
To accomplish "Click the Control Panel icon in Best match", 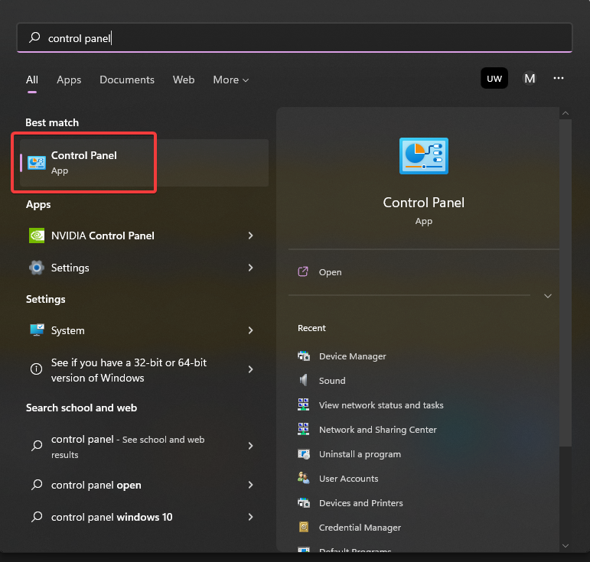I will (x=37, y=163).
